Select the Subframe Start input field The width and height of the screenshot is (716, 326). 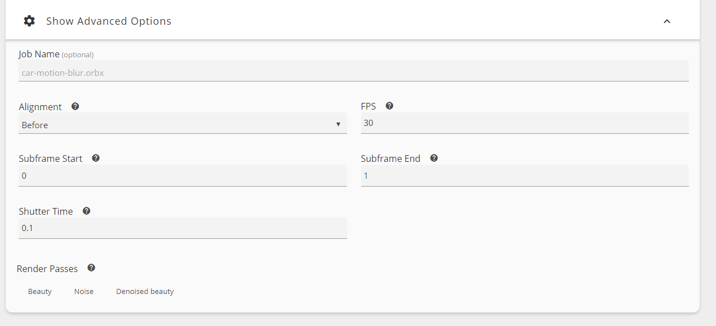(182, 176)
